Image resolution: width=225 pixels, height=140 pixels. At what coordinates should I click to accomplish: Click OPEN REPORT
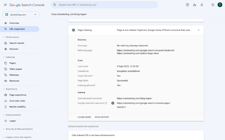click(x=102, y=117)
